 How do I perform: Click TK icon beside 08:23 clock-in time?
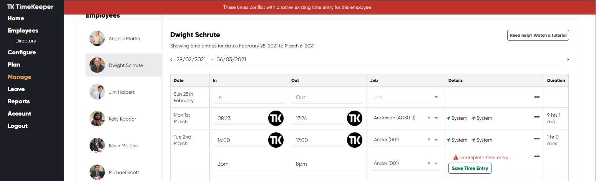pyautogui.click(x=276, y=118)
